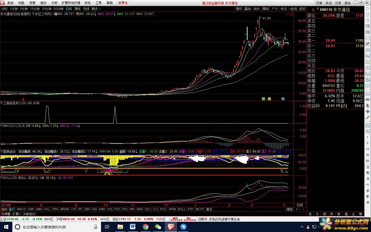Click the blue four-way move arrows icon

(368, 111)
